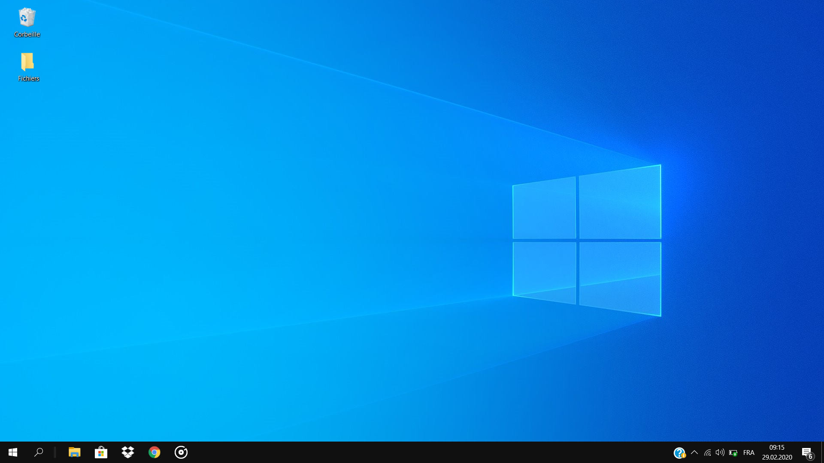Open the circular disc app on taskbar

(181, 452)
